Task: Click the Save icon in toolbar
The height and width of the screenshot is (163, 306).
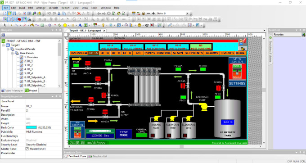Action: click(14, 14)
